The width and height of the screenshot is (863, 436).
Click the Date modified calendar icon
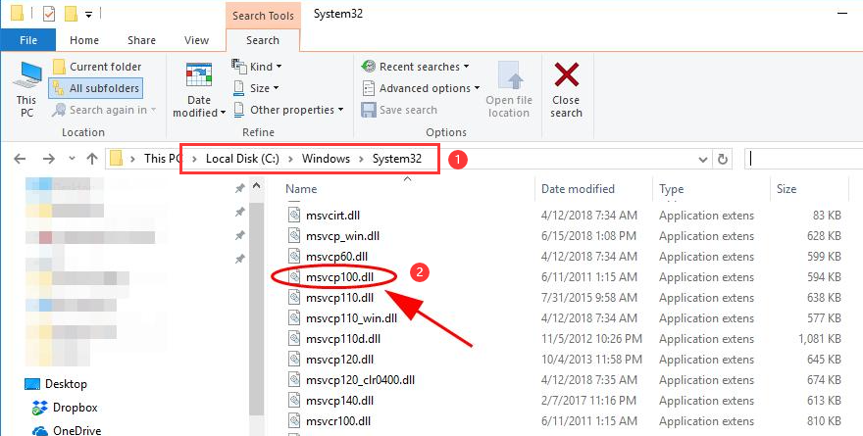click(199, 75)
